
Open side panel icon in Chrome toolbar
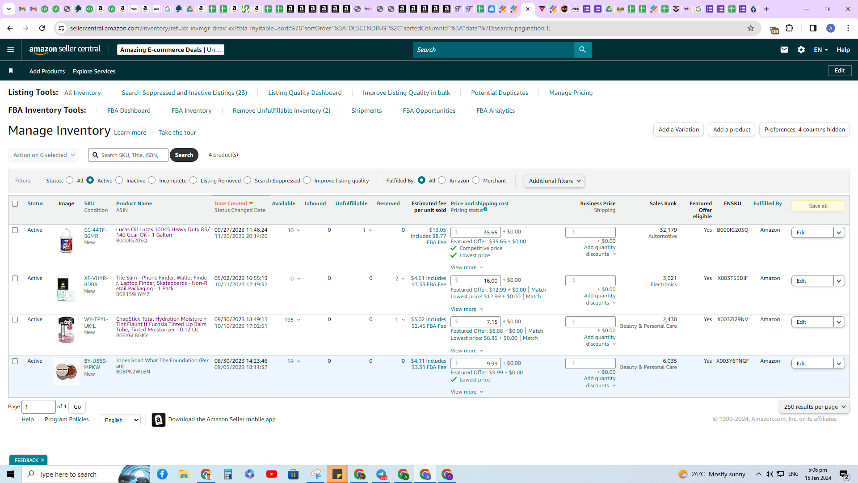coord(813,28)
